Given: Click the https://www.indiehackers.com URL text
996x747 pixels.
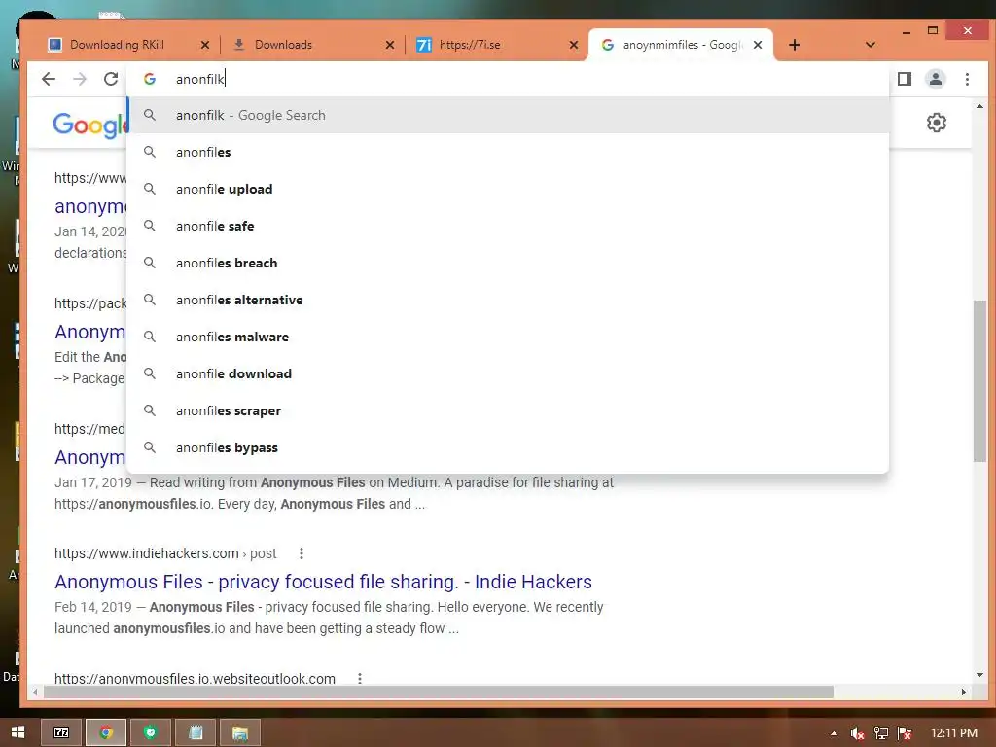Looking at the screenshot, I should (x=146, y=553).
